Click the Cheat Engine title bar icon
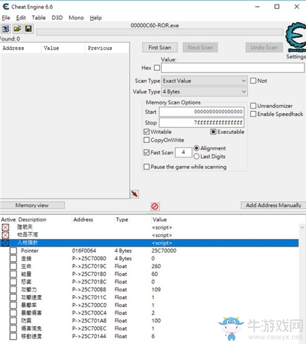306x344 pixels. (6, 7)
